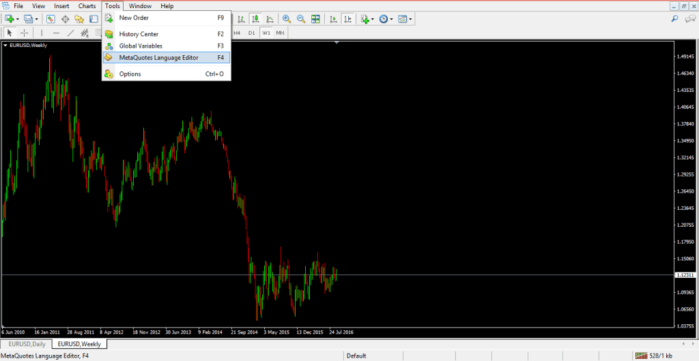Expand the Indicators dropdown arrow
Screen dimensions: 699x361
[373, 19]
